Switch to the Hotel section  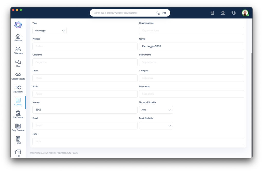click(x=18, y=140)
